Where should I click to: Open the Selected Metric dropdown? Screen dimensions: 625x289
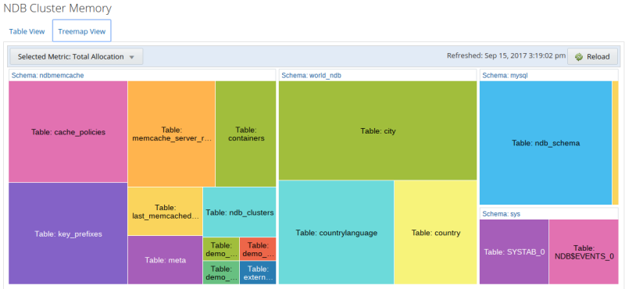pyautogui.click(x=76, y=56)
